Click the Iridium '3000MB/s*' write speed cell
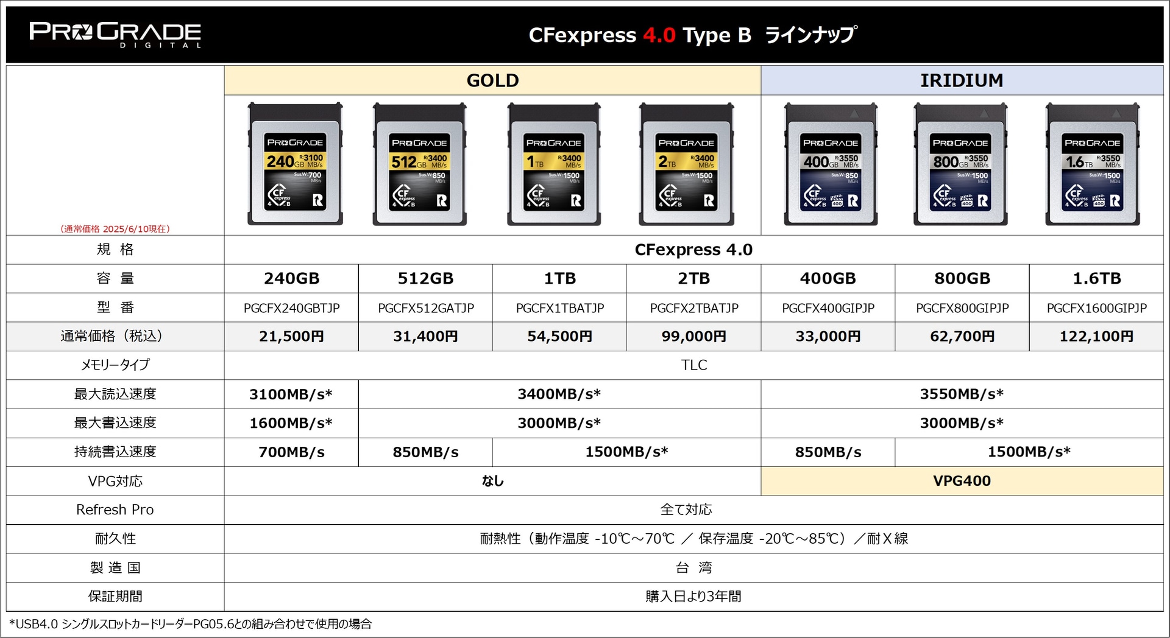The image size is (1170, 638). [962, 423]
